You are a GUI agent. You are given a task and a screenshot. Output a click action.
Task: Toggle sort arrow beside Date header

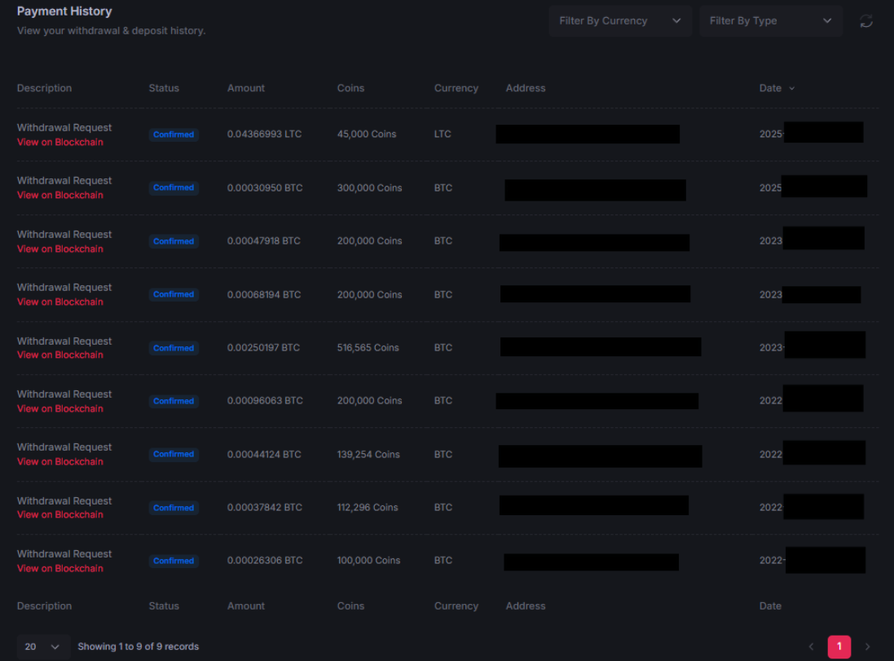coord(791,88)
